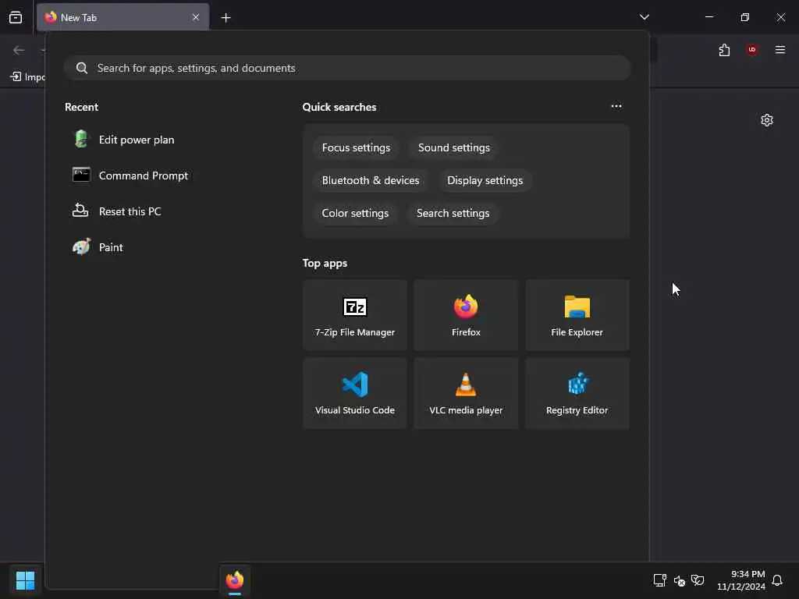Select Bluetooth & devices quick search
Screen dimensions: 799x599
coord(371,180)
